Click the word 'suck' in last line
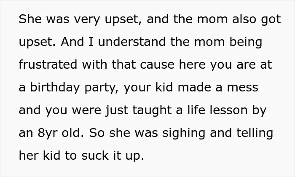 coord(95,156)
